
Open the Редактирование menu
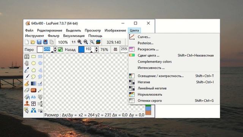tap(50, 30)
